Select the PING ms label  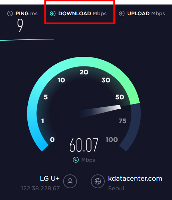(x=26, y=13)
